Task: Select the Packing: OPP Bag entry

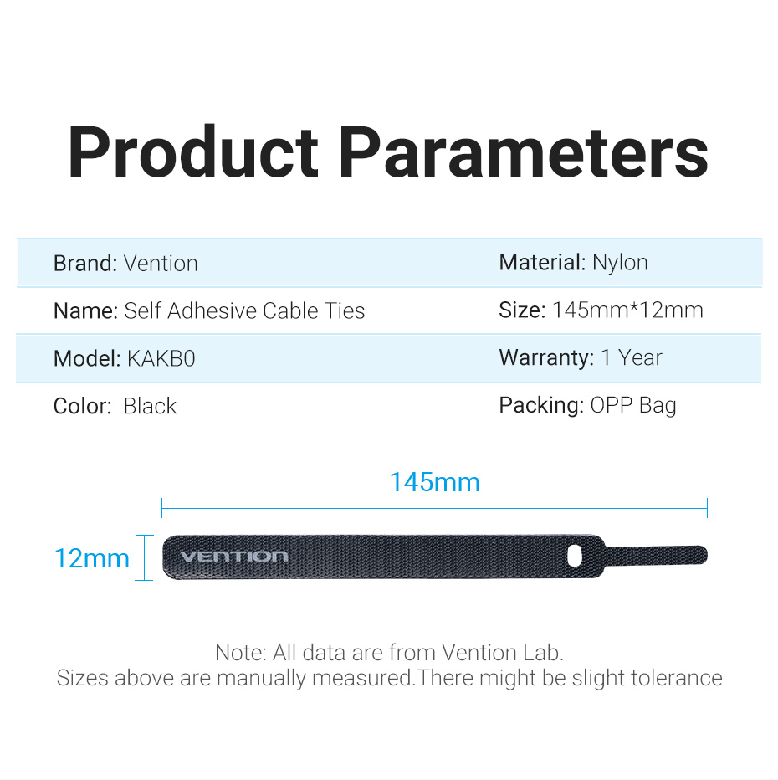Action: click(x=587, y=406)
